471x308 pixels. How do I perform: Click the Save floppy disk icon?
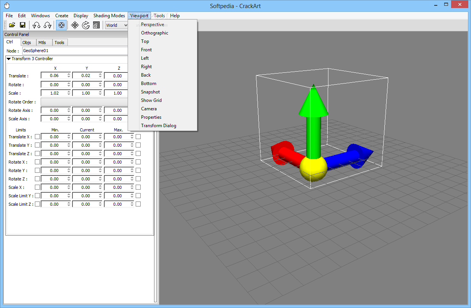point(23,25)
